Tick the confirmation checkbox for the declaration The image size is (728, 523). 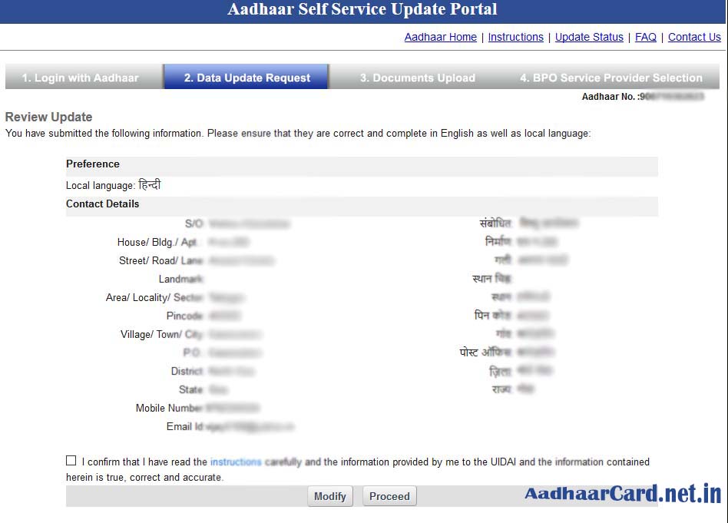(x=71, y=460)
